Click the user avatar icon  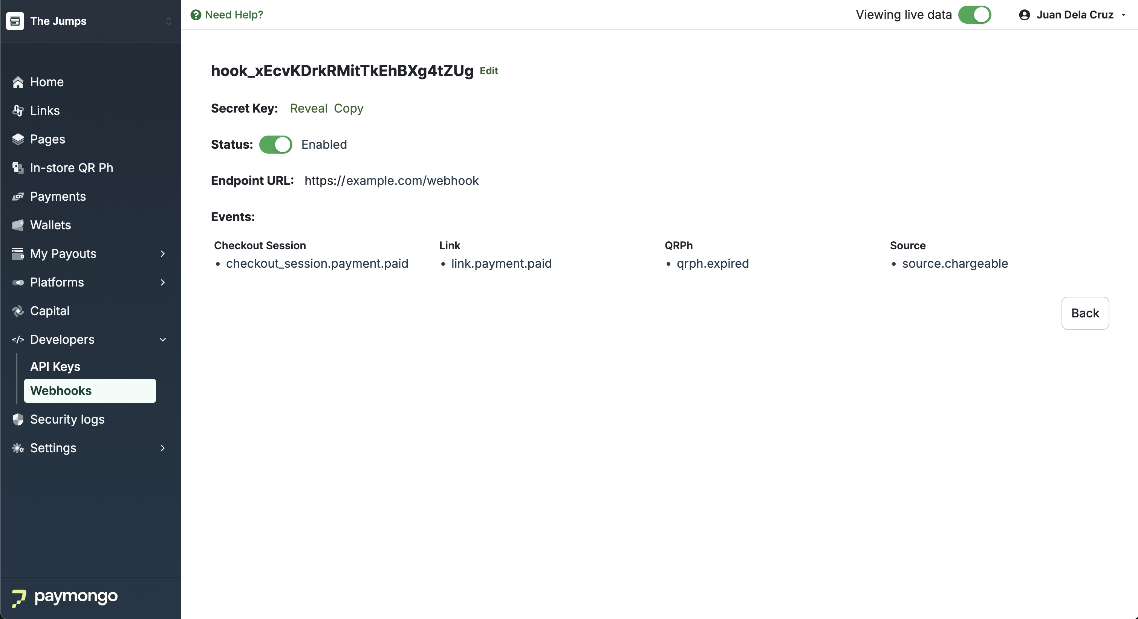click(x=1025, y=15)
